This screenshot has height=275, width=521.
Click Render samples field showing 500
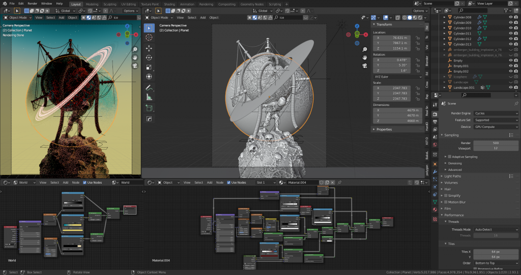(x=496, y=143)
